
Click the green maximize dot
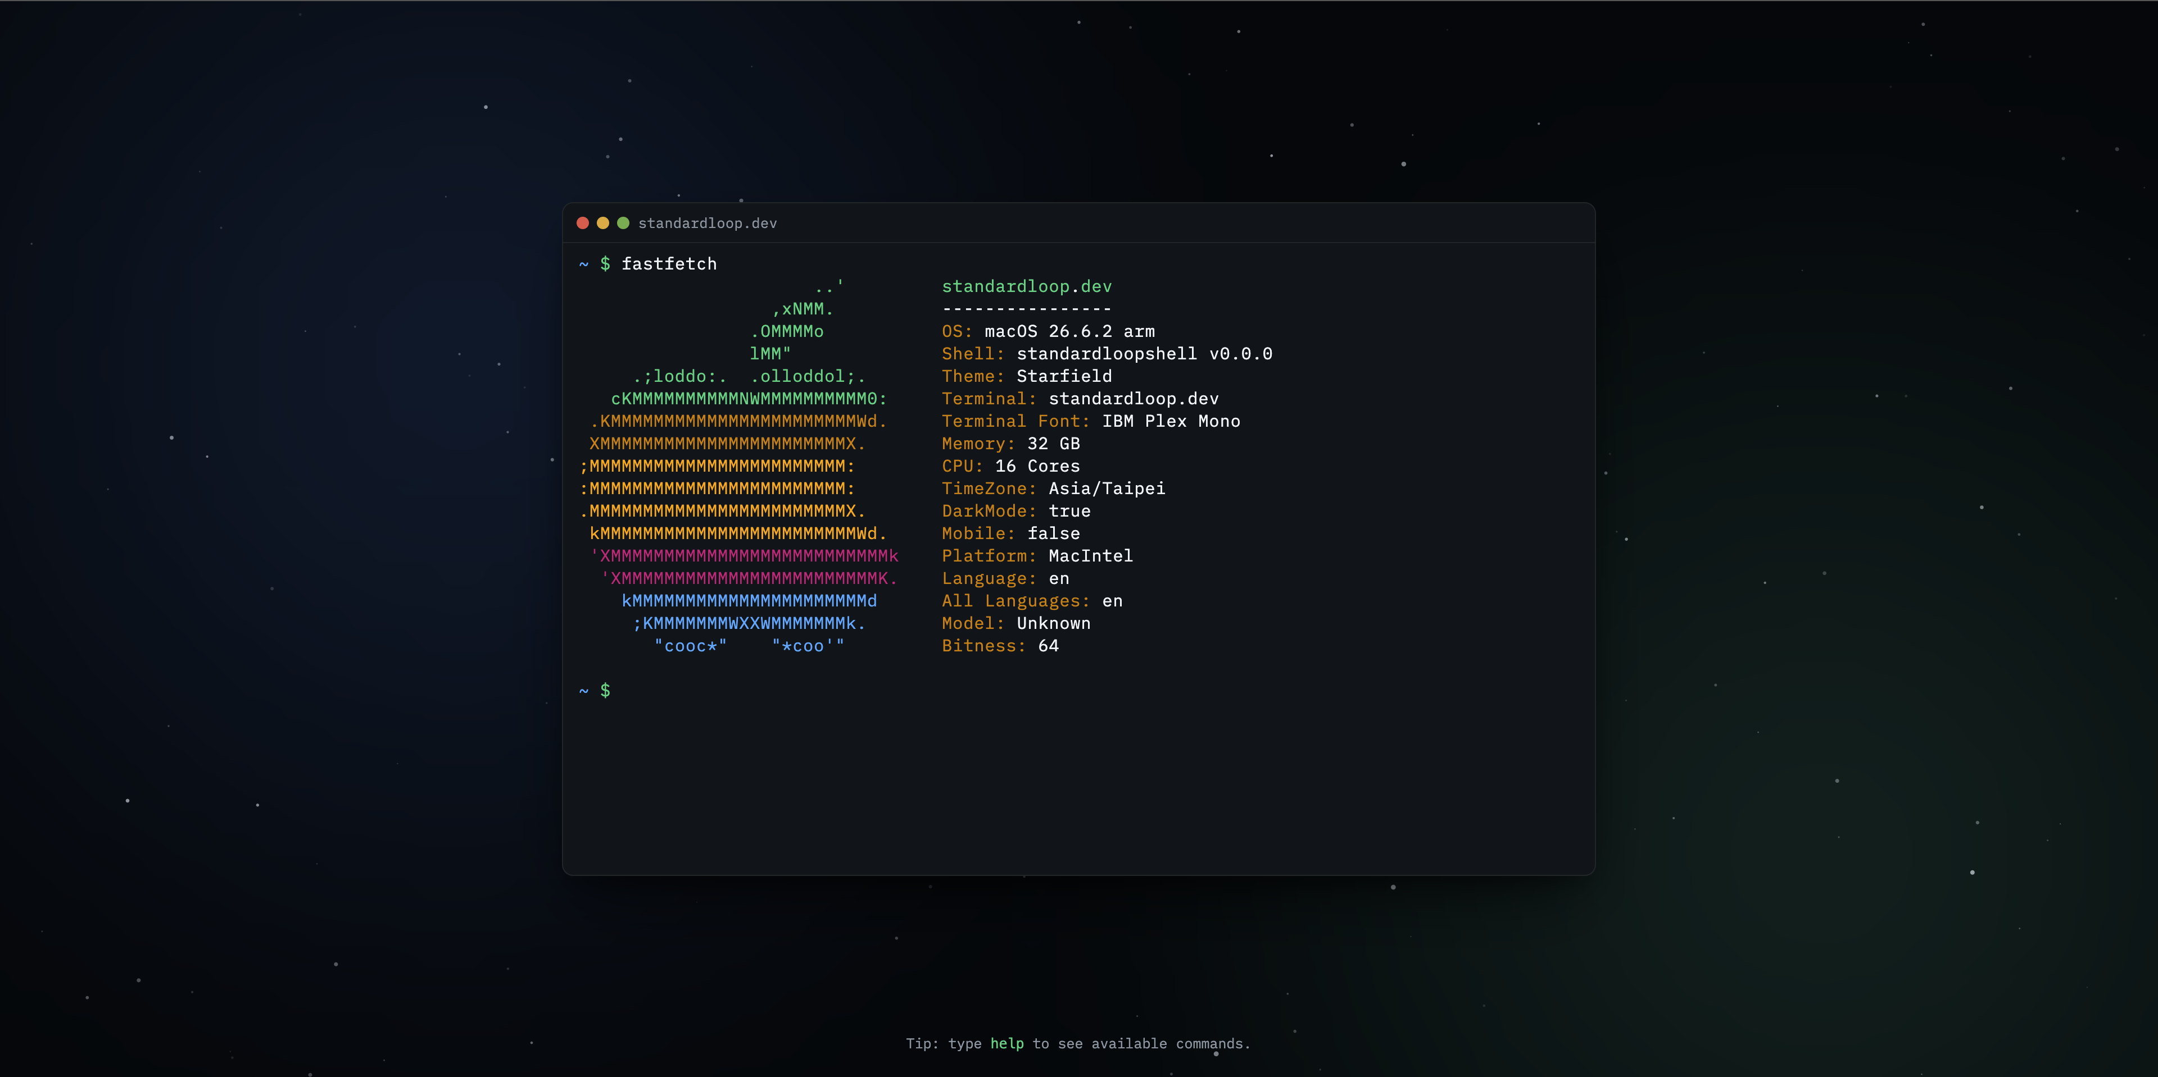623,222
